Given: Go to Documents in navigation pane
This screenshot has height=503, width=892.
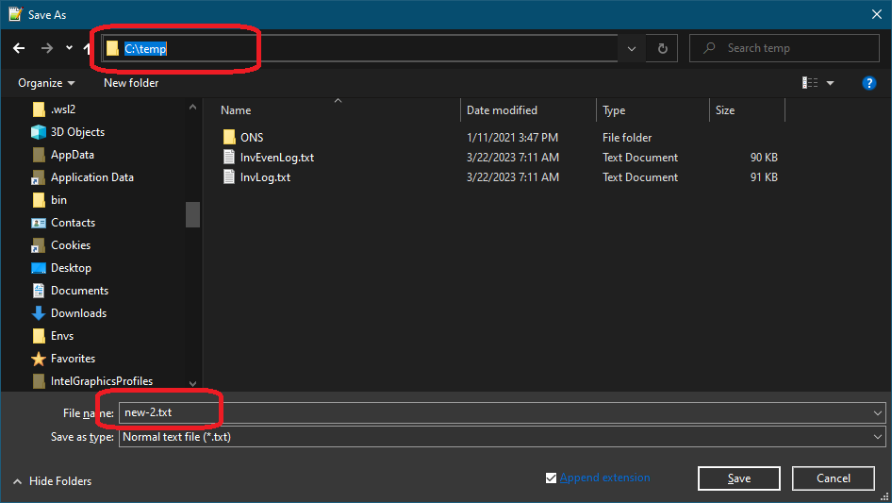Looking at the screenshot, I should coord(79,291).
